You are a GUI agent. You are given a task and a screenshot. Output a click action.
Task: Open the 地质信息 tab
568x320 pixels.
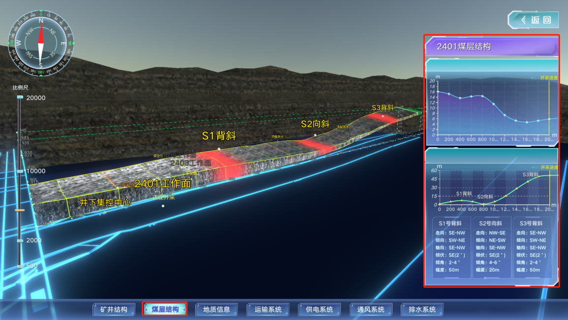[216, 310]
